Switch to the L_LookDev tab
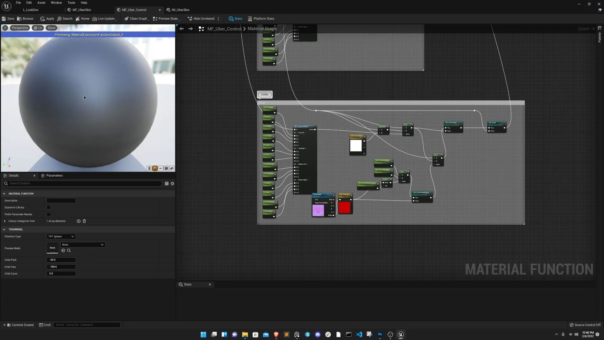The height and width of the screenshot is (340, 604). tap(31, 10)
